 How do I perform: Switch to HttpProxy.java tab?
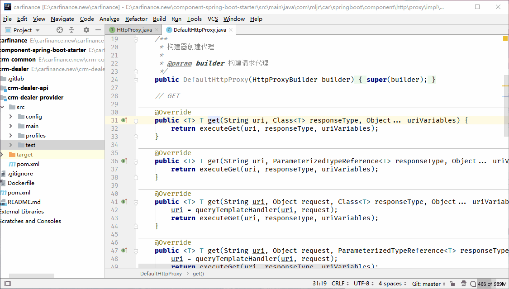point(134,30)
